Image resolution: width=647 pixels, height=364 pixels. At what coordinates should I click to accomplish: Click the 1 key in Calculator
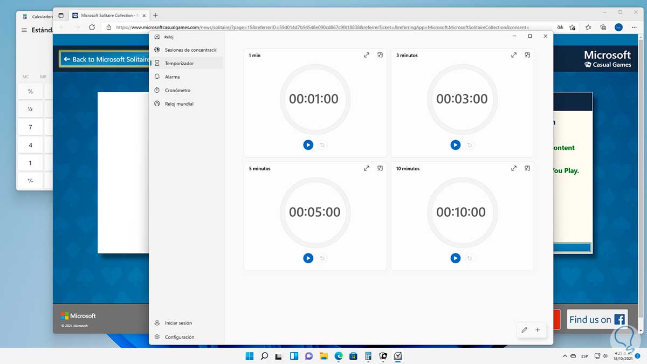coord(30,163)
